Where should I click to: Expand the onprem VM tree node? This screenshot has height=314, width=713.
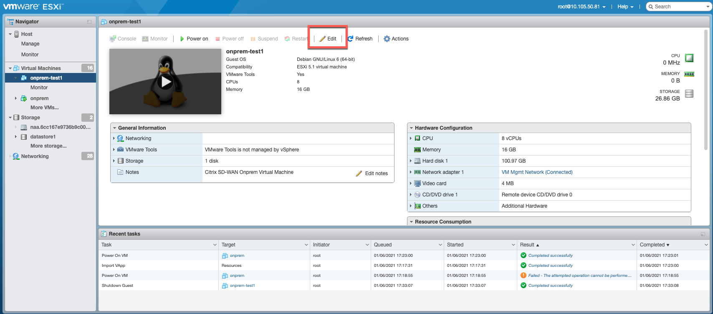(x=16, y=98)
